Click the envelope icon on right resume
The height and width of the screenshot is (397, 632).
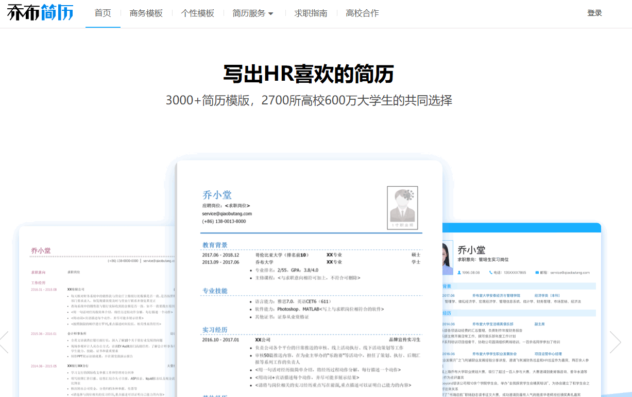point(538,273)
